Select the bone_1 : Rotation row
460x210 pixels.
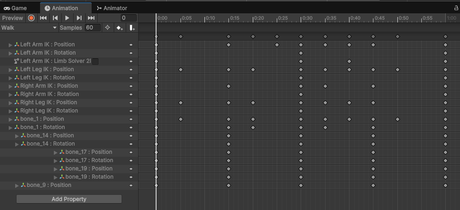pyautogui.click(x=69, y=127)
